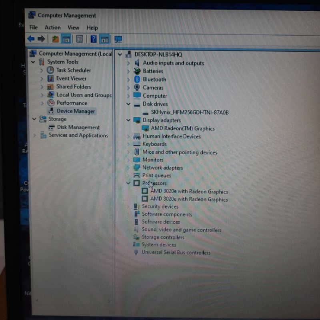The width and height of the screenshot is (320, 320).
Task: Toggle the Show/Hide Action Pane icon
Action: [x=104, y=39]
